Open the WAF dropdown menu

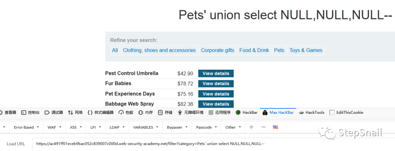(x=52, y=127)
